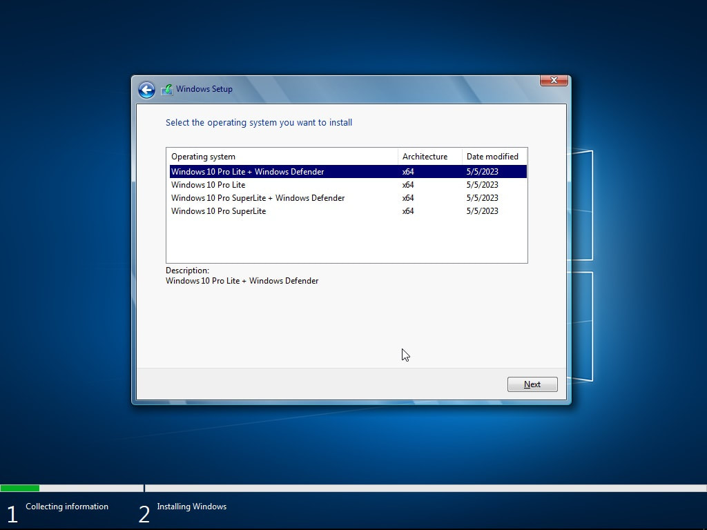Click the Operating system column header
The height and width of the screenshot is (530, 707).
pos(203,157)
